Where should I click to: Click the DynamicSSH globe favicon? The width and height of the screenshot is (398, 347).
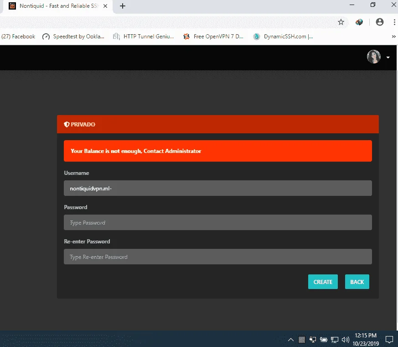[257, 37]
